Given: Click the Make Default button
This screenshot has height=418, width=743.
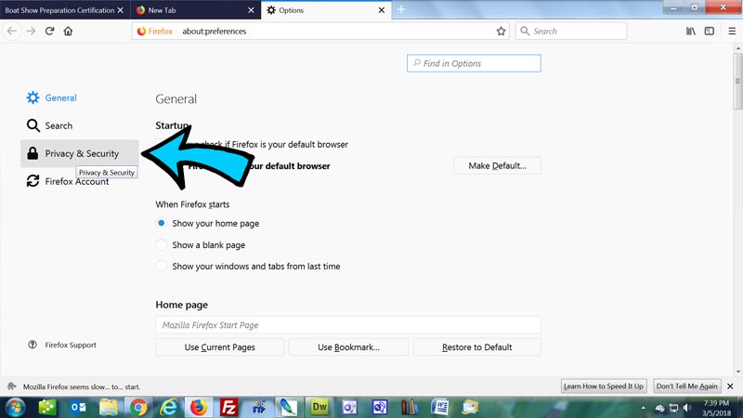Looking at the screenshot, I should point(497,166).
